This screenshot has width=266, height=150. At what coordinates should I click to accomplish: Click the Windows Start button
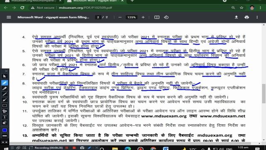(6, 149)
